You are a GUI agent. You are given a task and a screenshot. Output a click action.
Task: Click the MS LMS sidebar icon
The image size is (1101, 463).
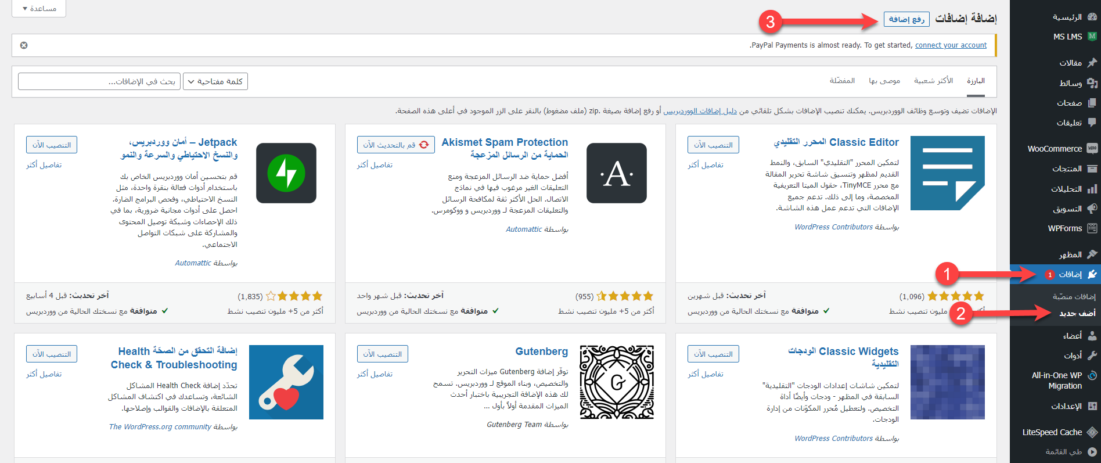tap(1092, 36)
